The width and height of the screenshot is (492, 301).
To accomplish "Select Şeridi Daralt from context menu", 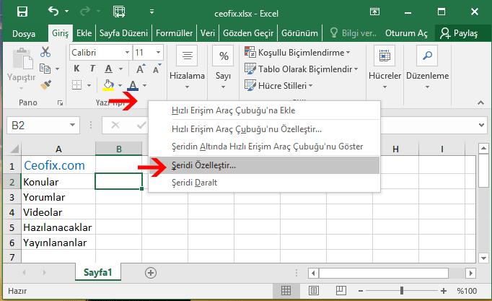I will [264, 183].
